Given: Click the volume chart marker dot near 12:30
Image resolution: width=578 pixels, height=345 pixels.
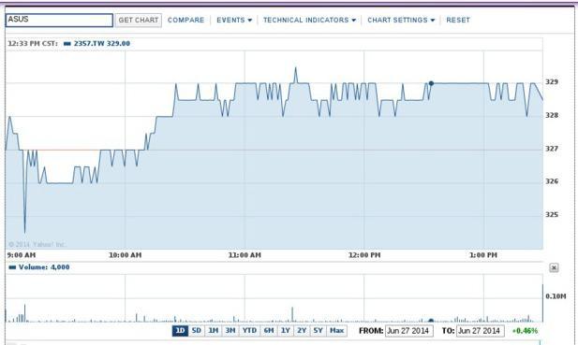Looking at the screenshot, I should click(431, 321).
